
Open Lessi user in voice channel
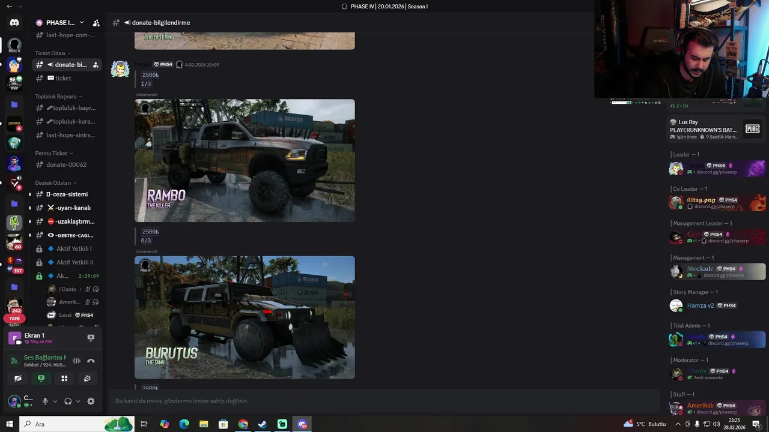(x=72, y=315)
